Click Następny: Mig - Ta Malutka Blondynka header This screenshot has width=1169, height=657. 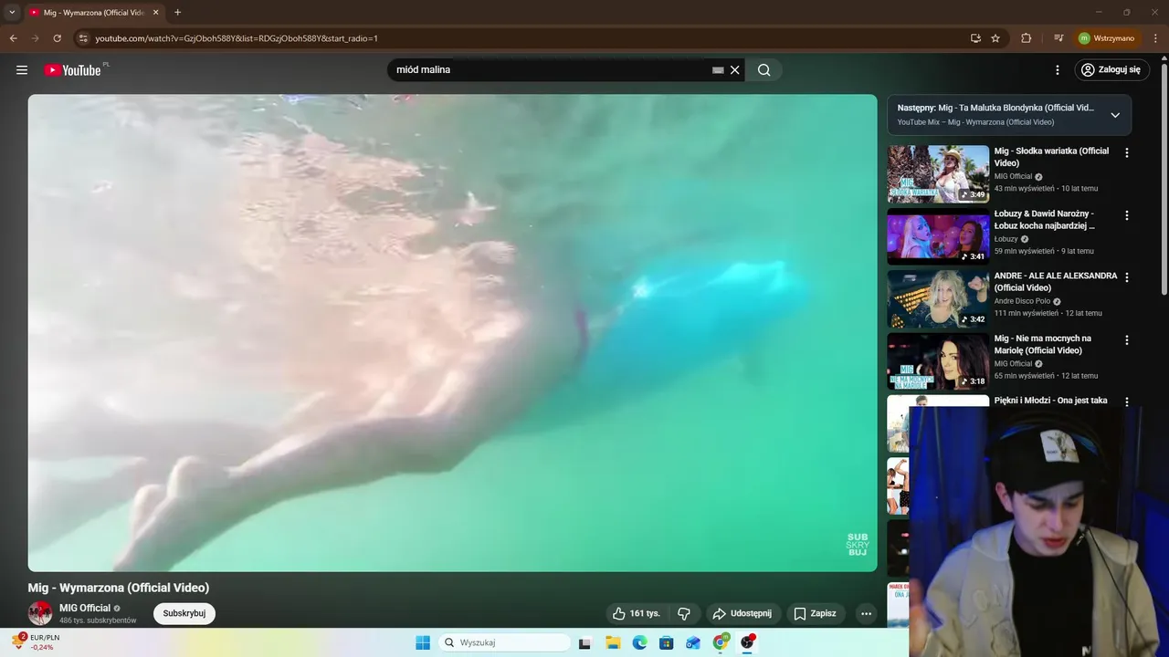(995, 108)
